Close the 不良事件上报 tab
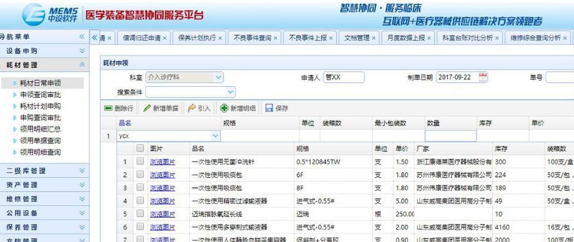Image resolution: width=574 pixels, height=242 pixels. pos(330,38)
